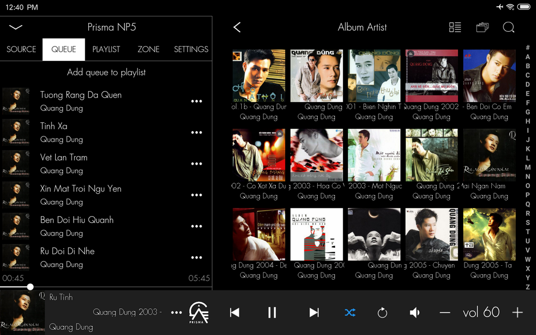Viewport: 536px width, 335px height.
Task: Open album 2003 - Mot Nguoi
Action: click(374, 155)
